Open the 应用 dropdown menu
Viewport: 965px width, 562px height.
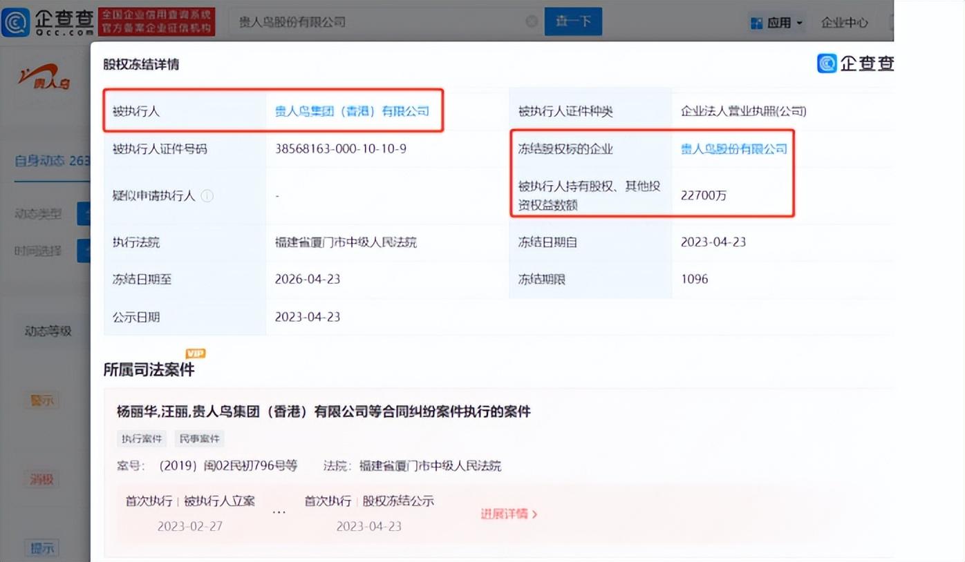click(777, 23)
